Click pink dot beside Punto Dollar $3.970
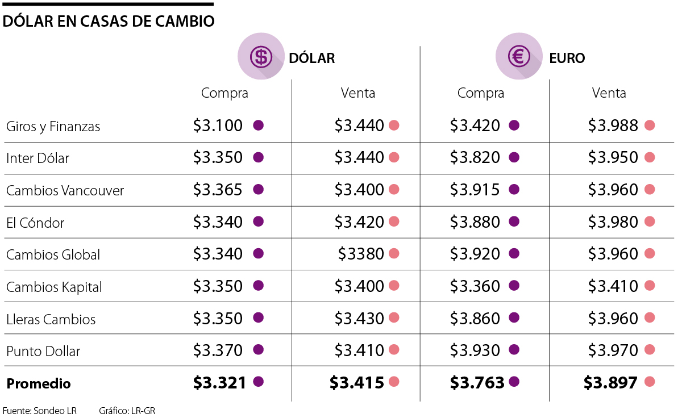Viewport: 682px width, 418px height. (x=650, y=350)
